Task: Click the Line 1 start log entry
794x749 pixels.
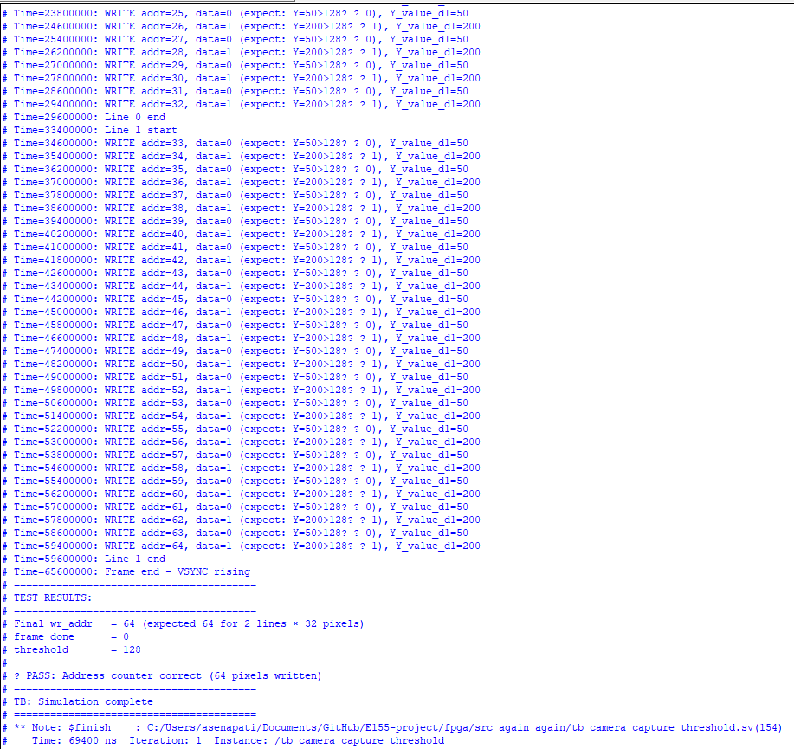Action: (x=95, y=130)
